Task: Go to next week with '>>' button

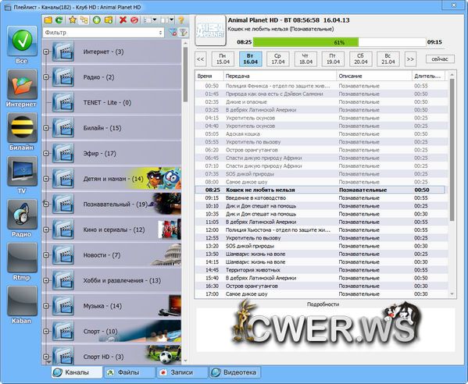Action: pos(410,59)
